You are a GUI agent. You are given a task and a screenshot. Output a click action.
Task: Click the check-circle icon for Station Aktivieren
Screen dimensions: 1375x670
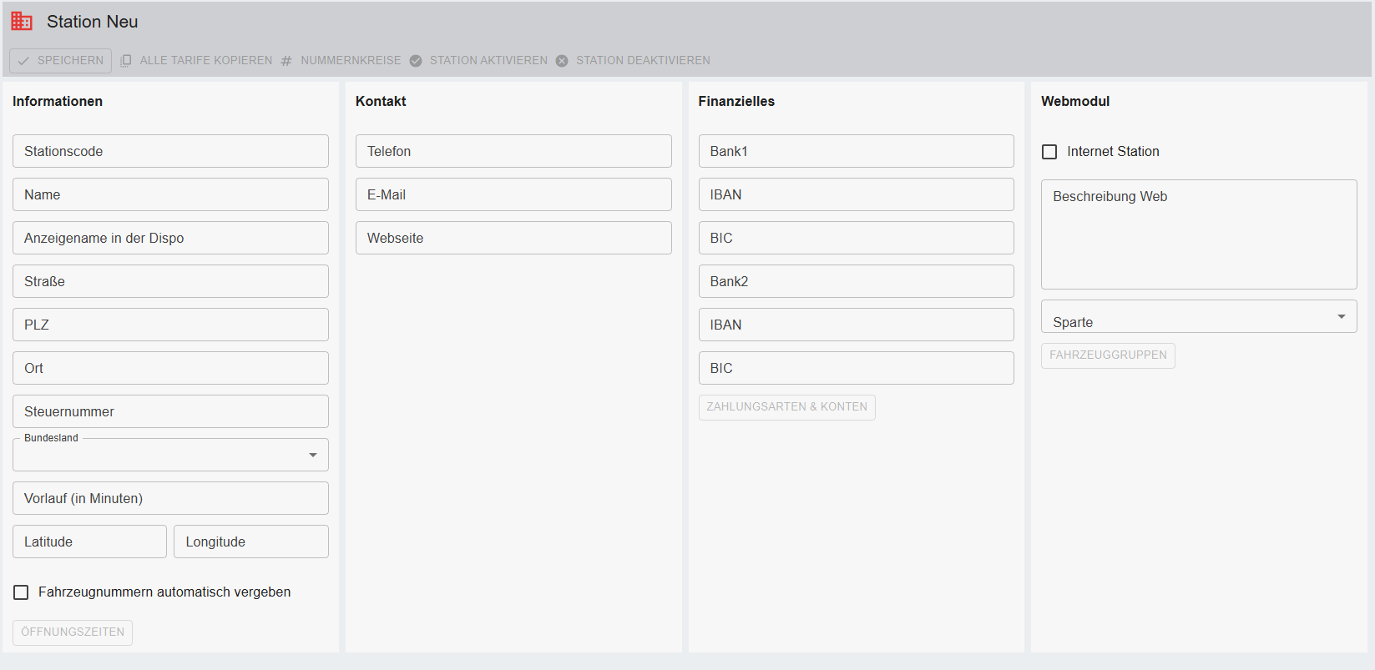click(416, 61)
